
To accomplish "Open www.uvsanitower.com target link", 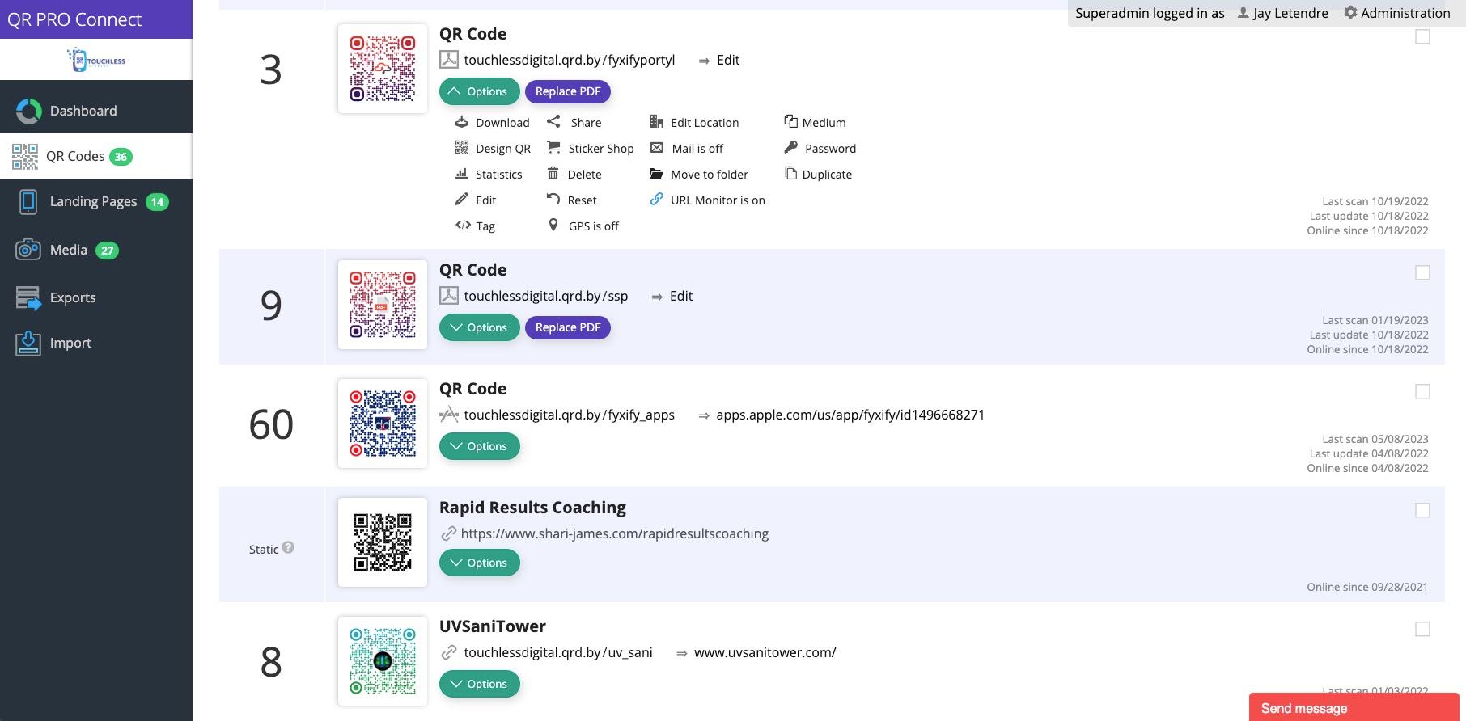I will (765, 652).
